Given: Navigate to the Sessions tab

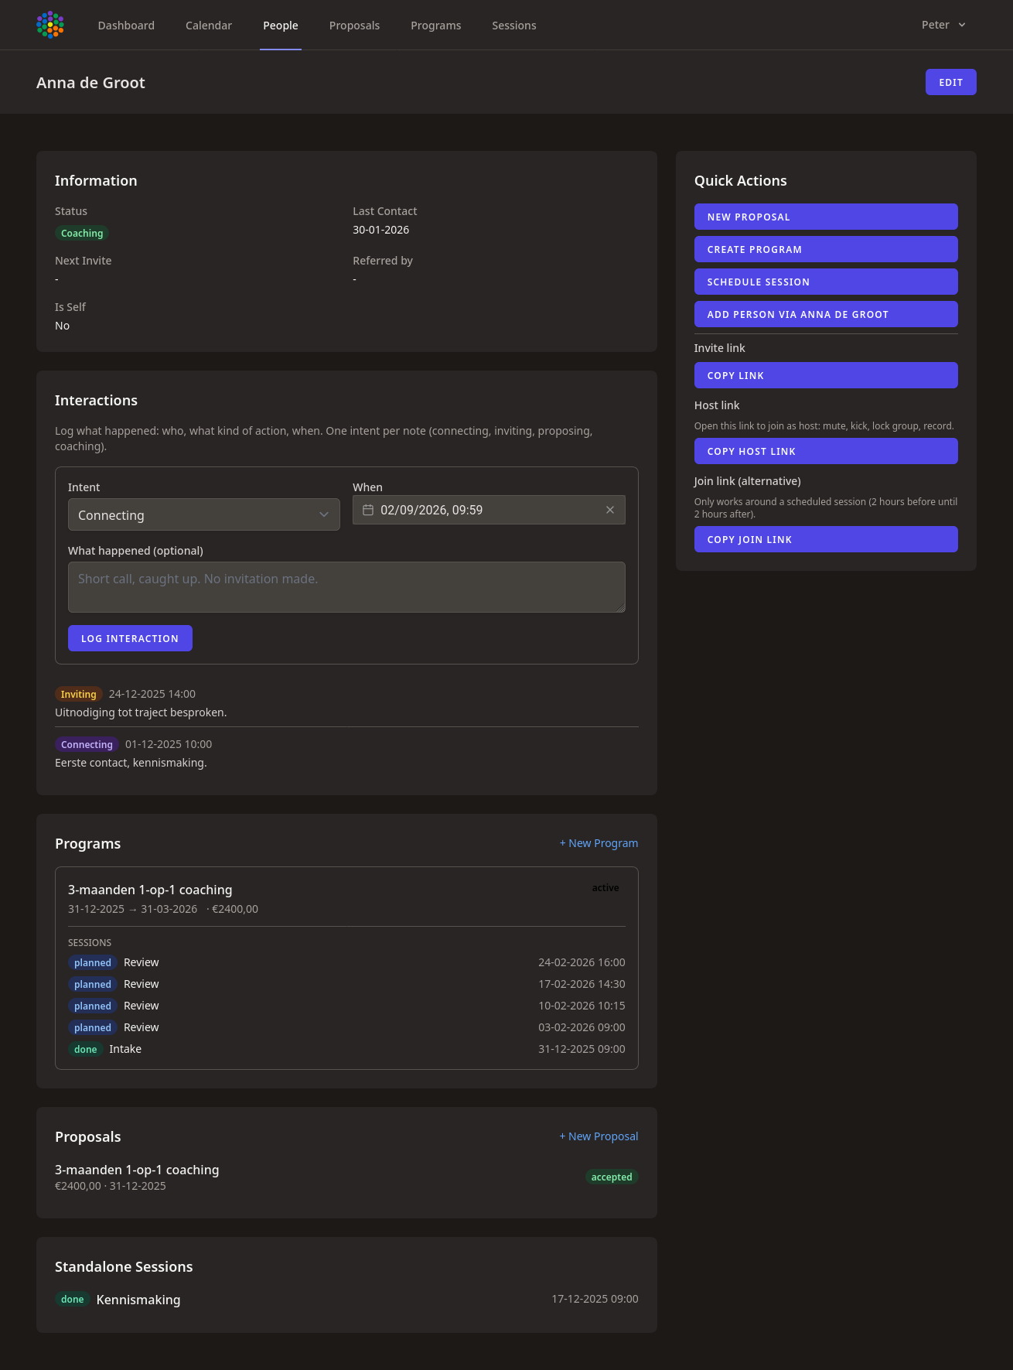Looking at the screenshot, I should click(x=513, y=26).
